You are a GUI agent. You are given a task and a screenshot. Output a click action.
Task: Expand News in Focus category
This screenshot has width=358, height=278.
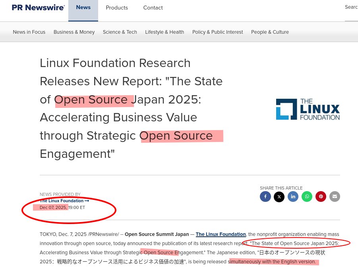point(29,32)
